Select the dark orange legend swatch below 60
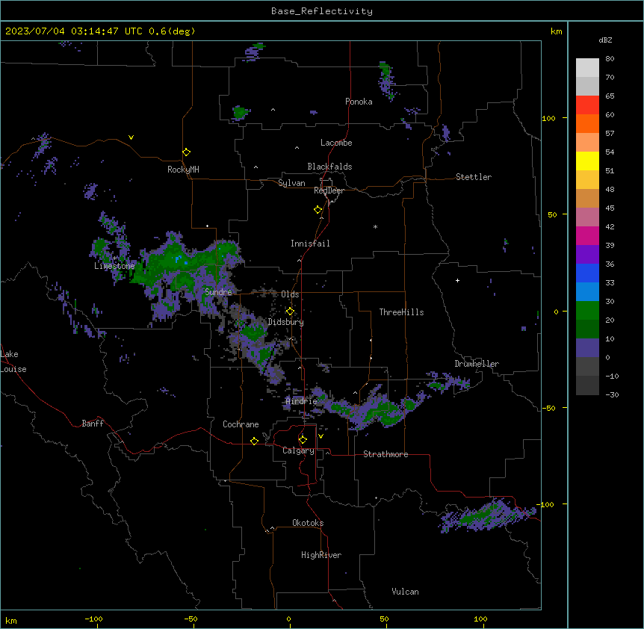The height and width of the screenshot is (629, 644). (587, 123)
